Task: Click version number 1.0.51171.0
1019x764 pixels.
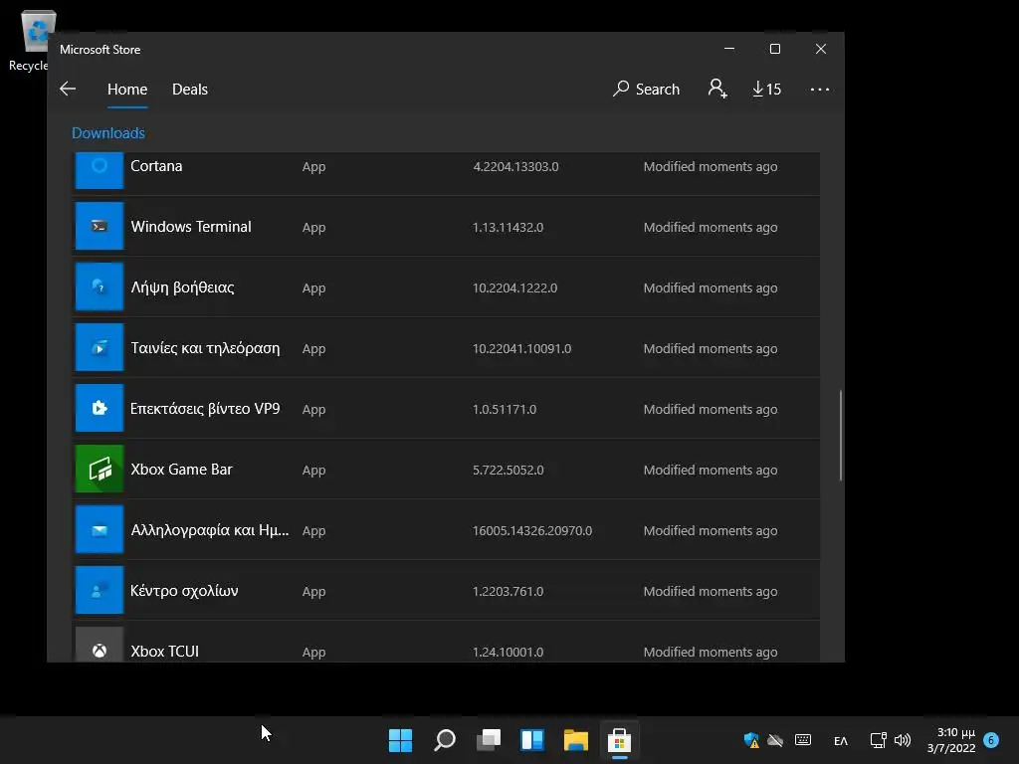Action: [505, 409]
